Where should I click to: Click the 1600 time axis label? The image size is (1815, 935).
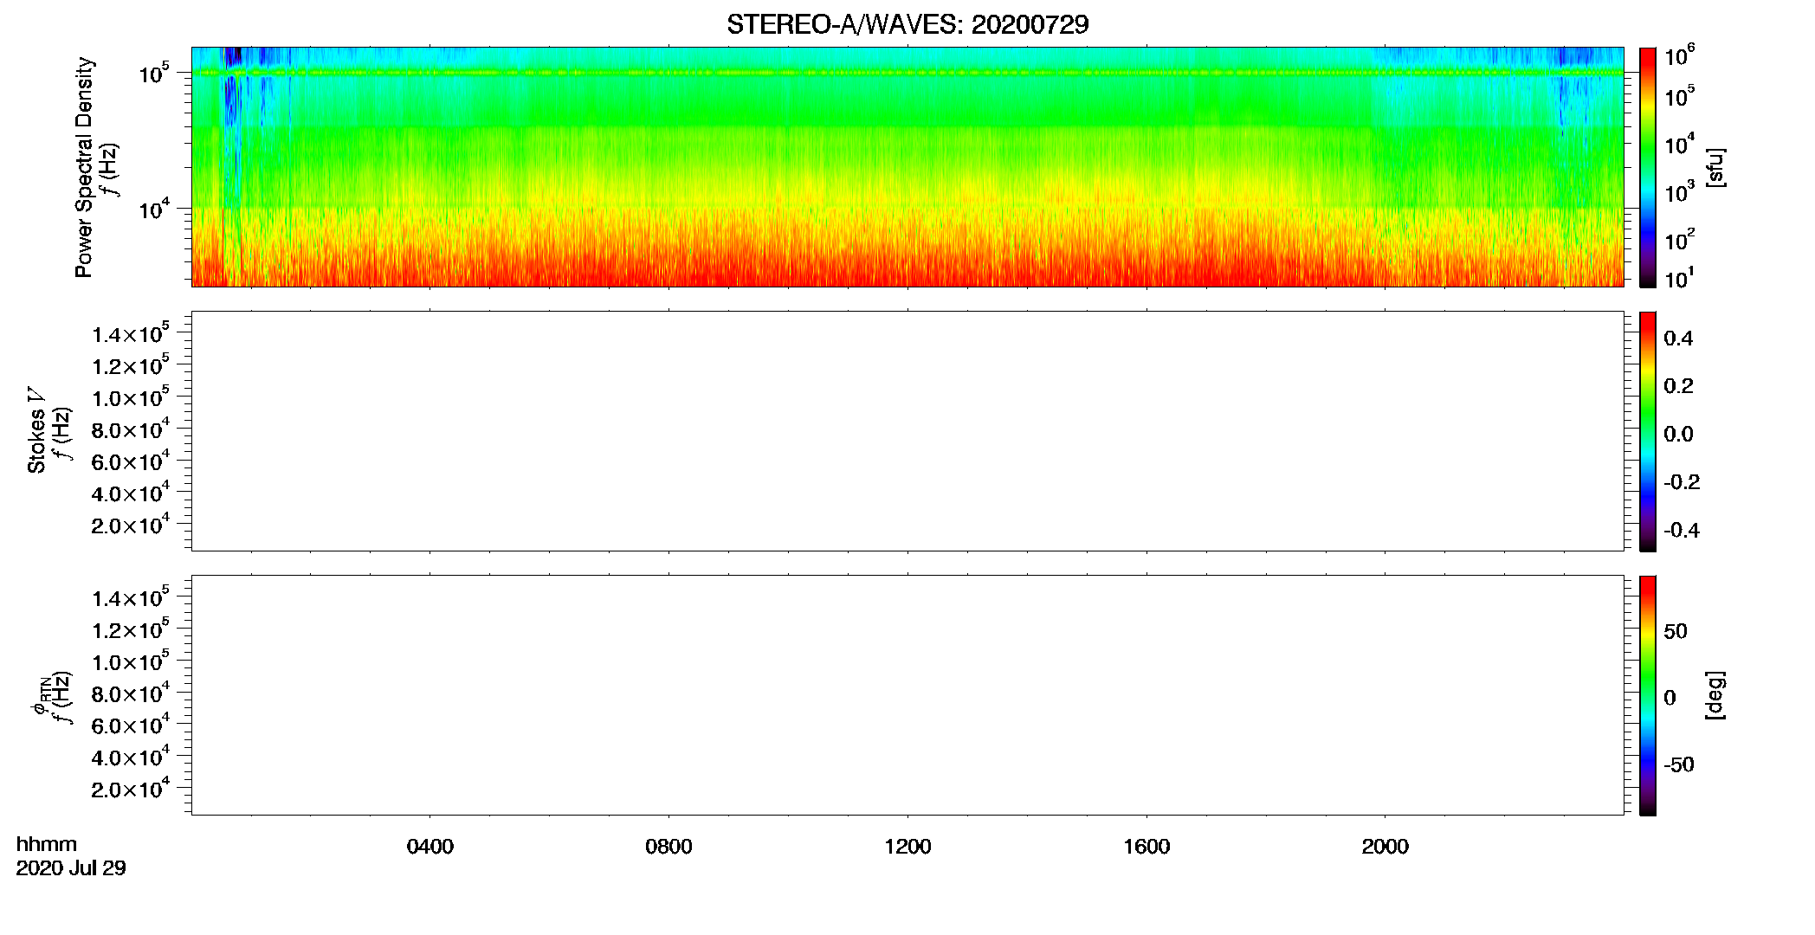1146,847
